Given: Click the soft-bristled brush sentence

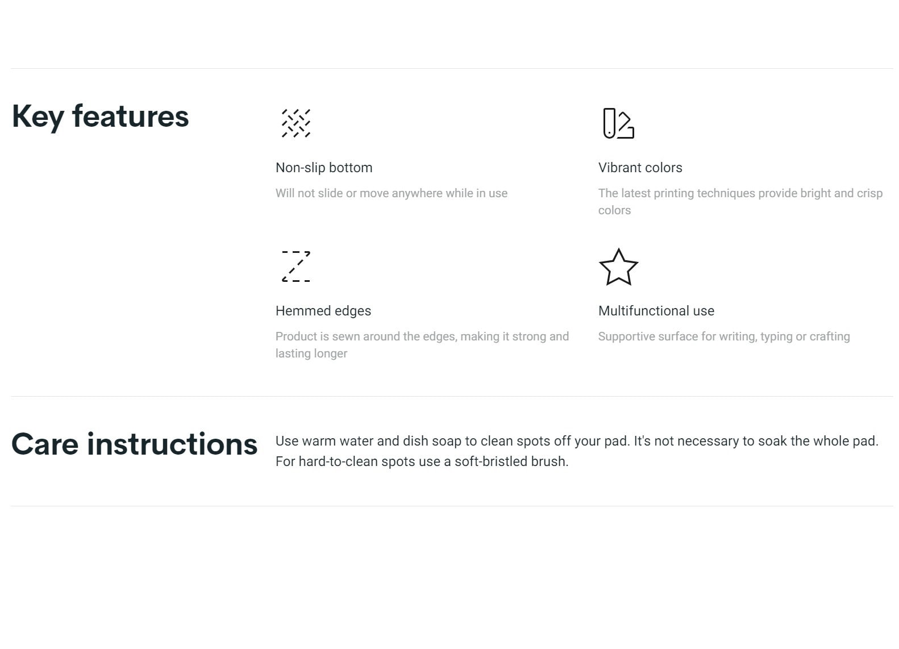Looking at the screenshot, I should click(422, 461).
